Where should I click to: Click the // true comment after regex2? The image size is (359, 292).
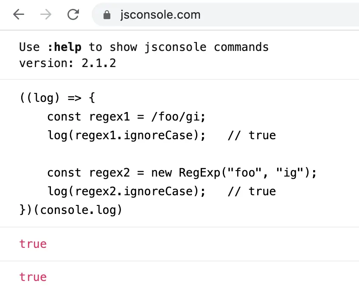click(252, 191)
